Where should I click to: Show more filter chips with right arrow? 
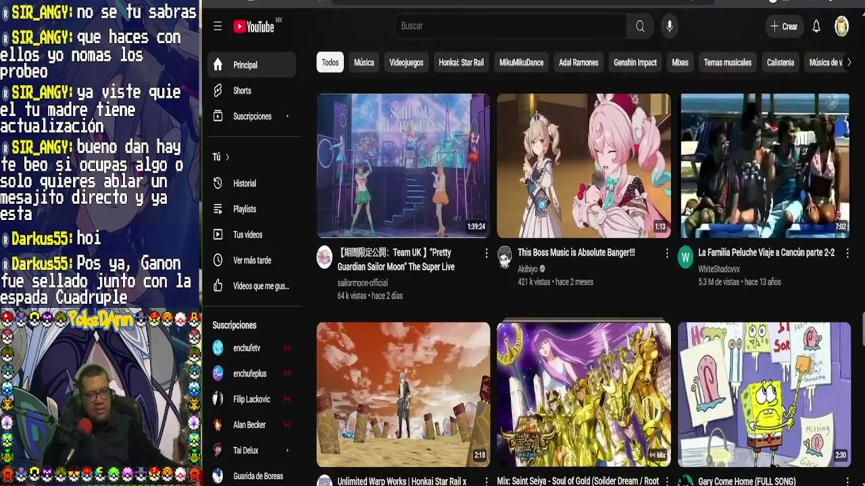[x=849, y=62]
